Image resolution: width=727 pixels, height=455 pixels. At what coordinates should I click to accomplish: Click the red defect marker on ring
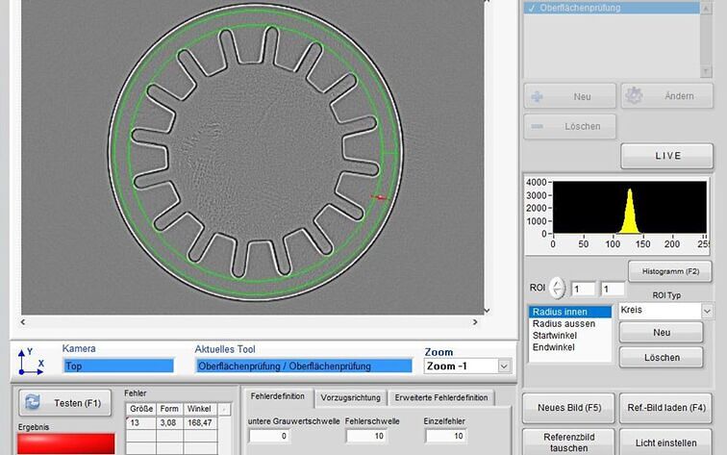coord(380,198)
